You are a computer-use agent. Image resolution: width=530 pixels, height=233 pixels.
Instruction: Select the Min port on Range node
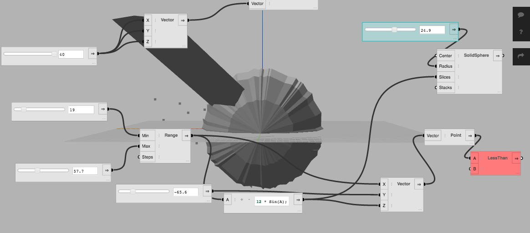[148, 135]
